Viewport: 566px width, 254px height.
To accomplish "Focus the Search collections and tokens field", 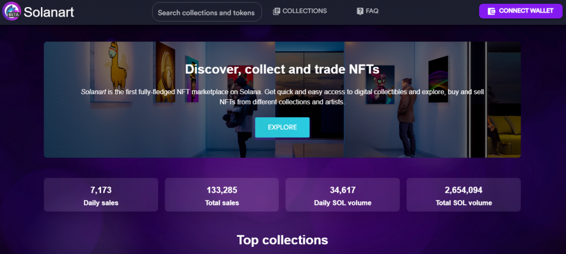I will click(207, 12).
